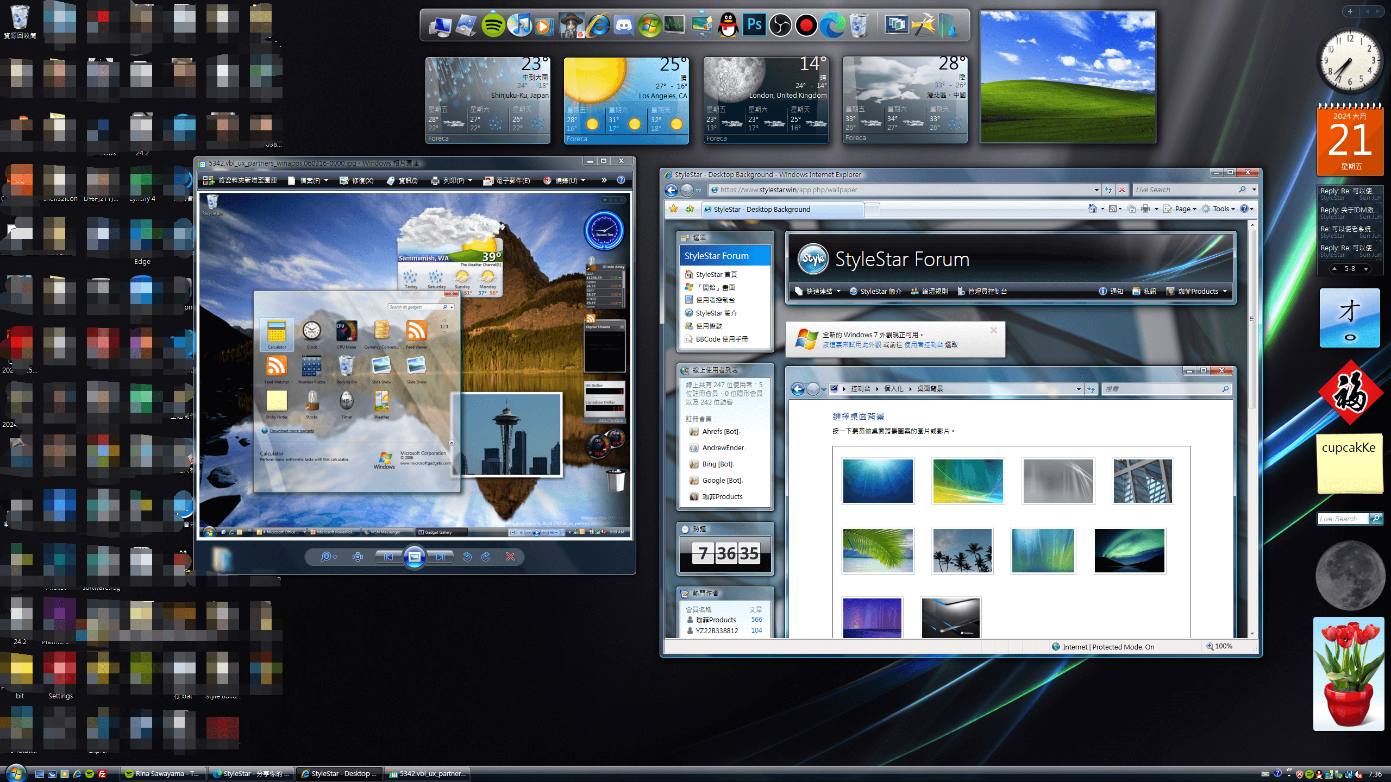Click the Back button in Internet Explorer
Screen dimensions: 1391x782
pyautogui.click(x=672, y=190)
